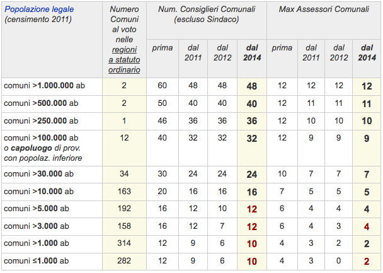Click the comuni >250.000 ab row label
The width and height of the screenshot is (383, 273).
[41, 120]
